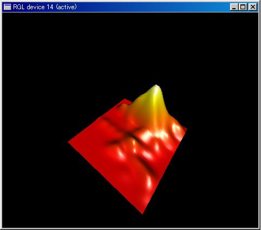Click the dark curved groove in lower surface

pyautogui.click(x=147, y=167)
